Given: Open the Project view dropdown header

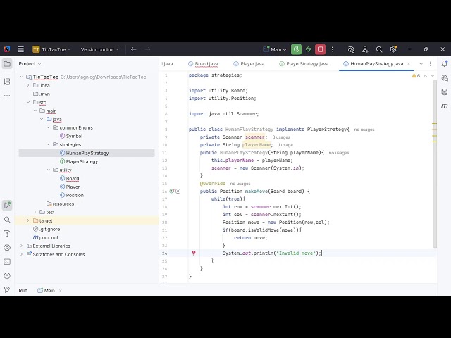Looking at the screenshot, I should [x=30, y=64].
